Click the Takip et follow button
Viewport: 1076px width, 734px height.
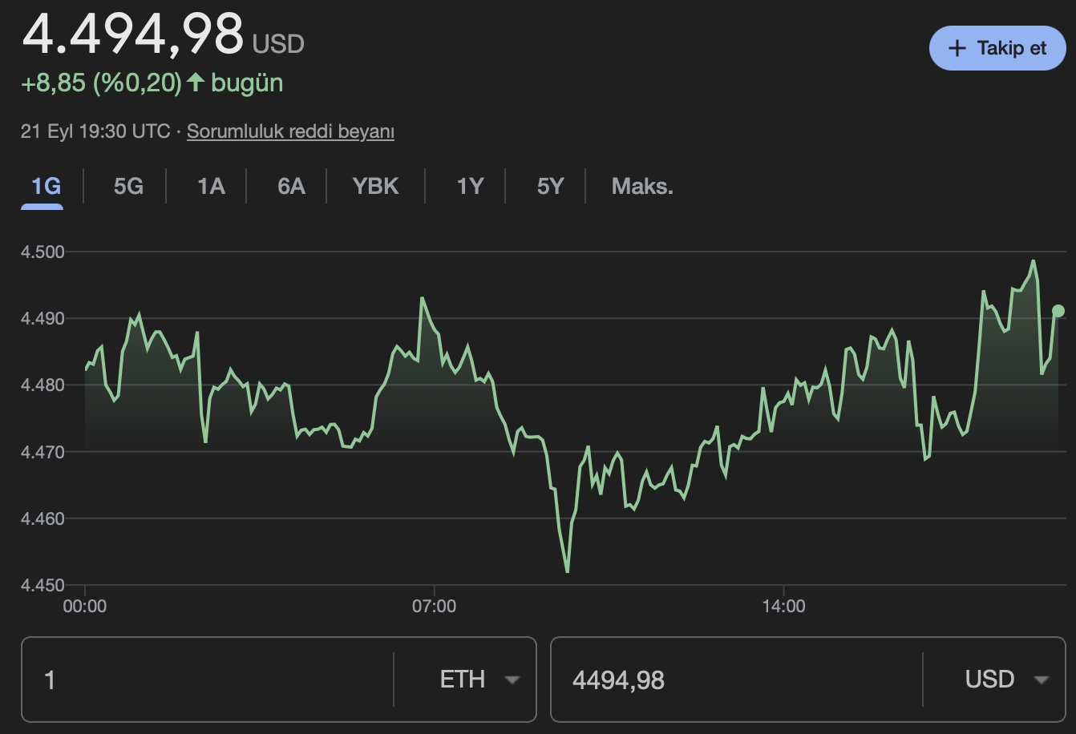997,48
